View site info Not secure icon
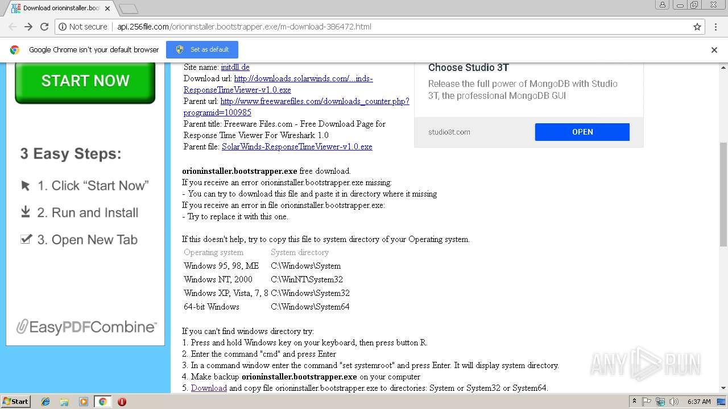 coord(83,27)
